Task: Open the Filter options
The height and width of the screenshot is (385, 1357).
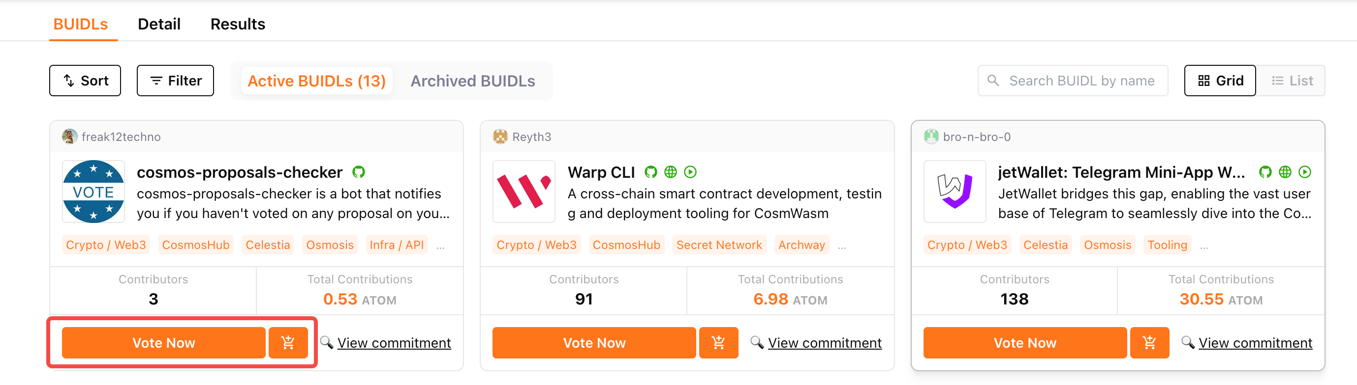Action: [x=176, y=81]
